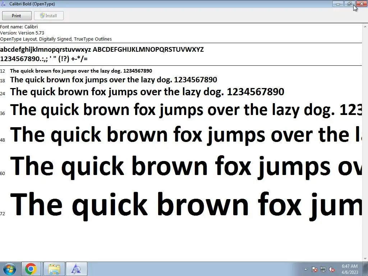Click the lowercase and uppercase alphabet sample line
368x276 pixels.
pyautogui.click(x=102, y=50)
